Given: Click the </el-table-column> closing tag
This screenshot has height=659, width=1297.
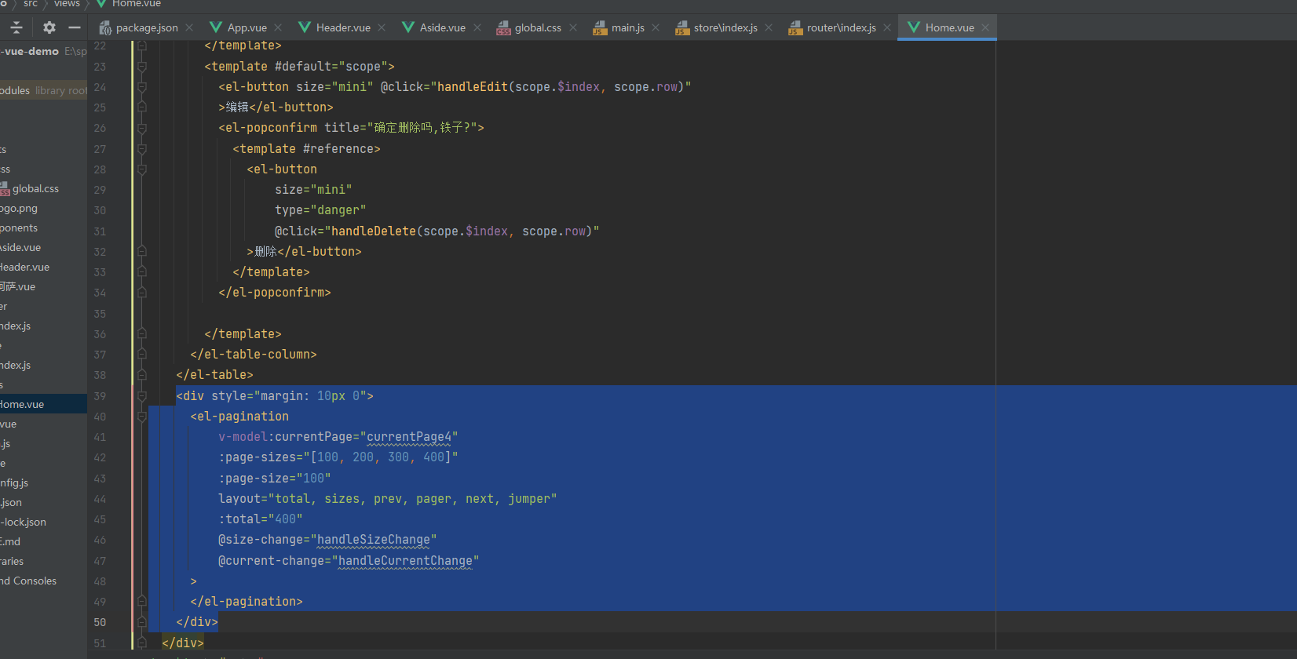Looking at the screenshot, I should [254, 355].
